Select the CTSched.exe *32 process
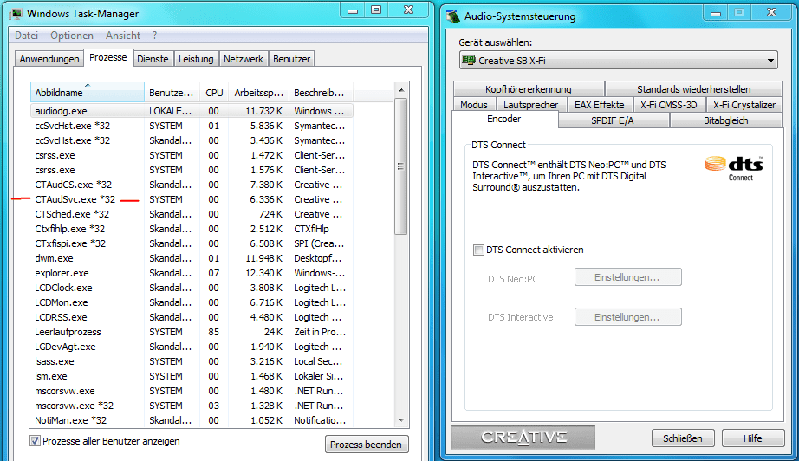The image size is (799, 461). point(192,214)
